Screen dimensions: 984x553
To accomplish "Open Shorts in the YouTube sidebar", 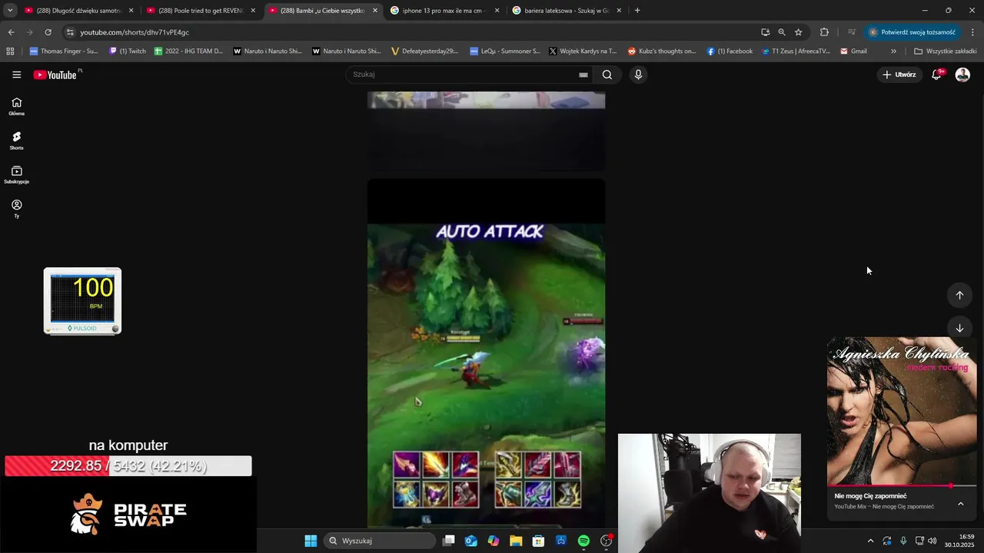I will 16,141.
